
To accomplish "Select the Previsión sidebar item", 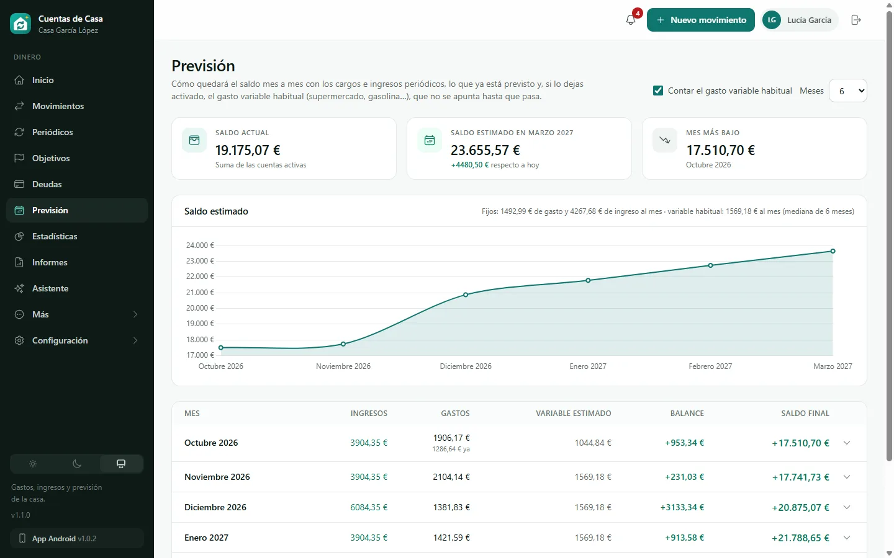I will 77,210.
